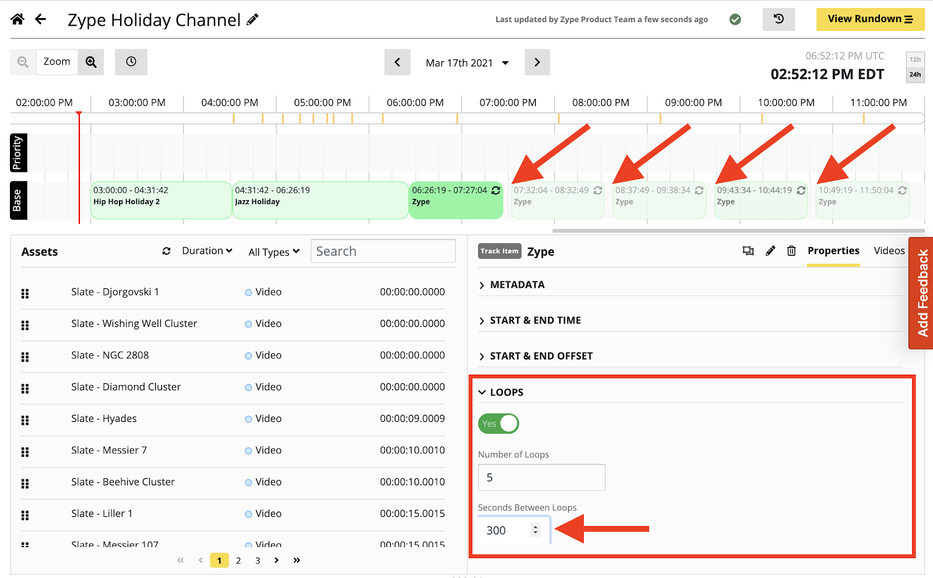
Task: Click the Number of Loops field
Action: [542, 478]
